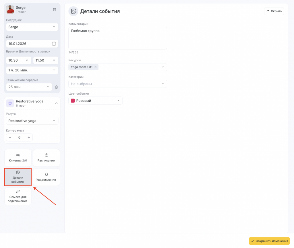Viewport: 294px width, 248px height.
Task: Remove Yoga room 1 #1 resource tag
Action: point(96,67)
